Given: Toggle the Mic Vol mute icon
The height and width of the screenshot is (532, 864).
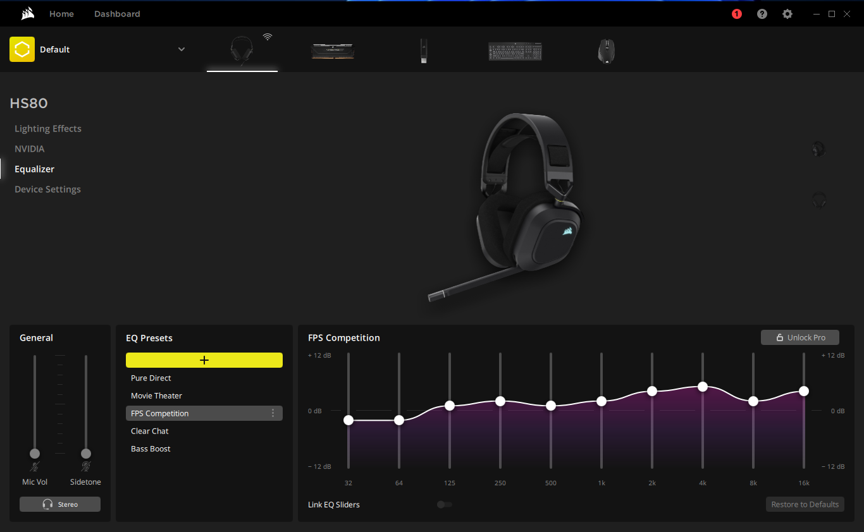Looking at the screenshot, I should [35, 467].
